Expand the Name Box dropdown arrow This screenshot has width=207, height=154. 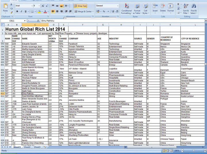[x=25, y=21]
